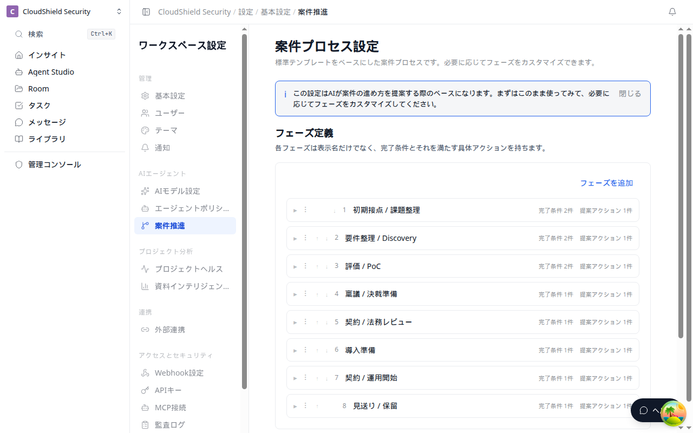Go to Agent Studio
Screen dimensions: 693x433
coord(65,72)
